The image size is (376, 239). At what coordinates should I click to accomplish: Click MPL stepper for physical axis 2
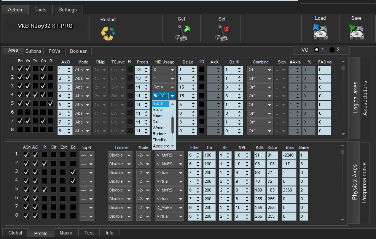point(247,164)
